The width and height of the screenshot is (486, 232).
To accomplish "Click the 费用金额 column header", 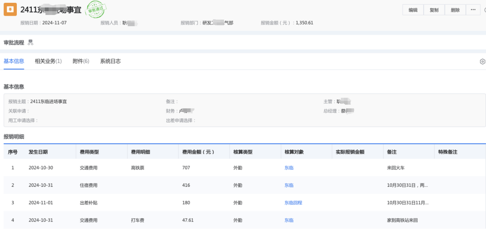I will (198, 152).
